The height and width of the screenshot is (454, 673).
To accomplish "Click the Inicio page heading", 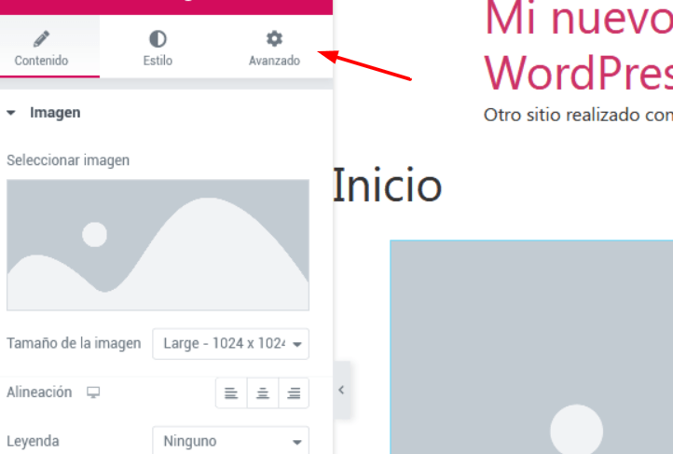I will (x=387, y=186).
